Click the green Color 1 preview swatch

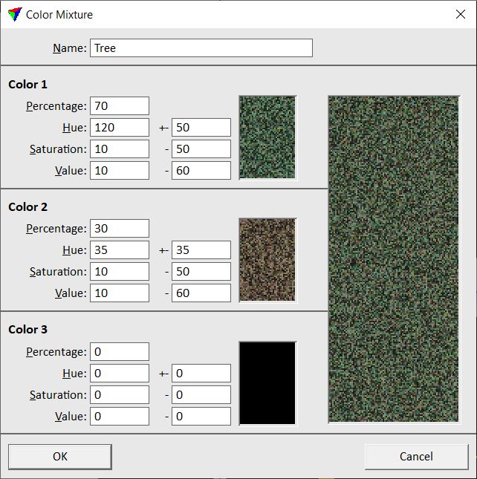267,137
